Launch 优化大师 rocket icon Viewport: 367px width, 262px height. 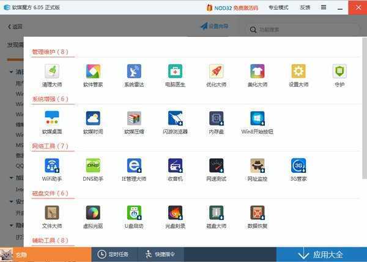pyautogui.click(x=217, y=71)
